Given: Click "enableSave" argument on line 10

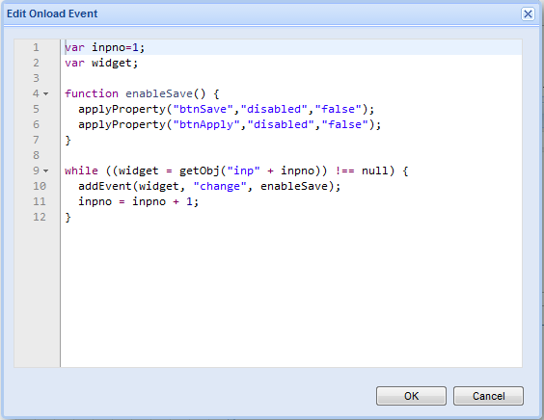Looking at the screenshot, I should click(294, 187).
